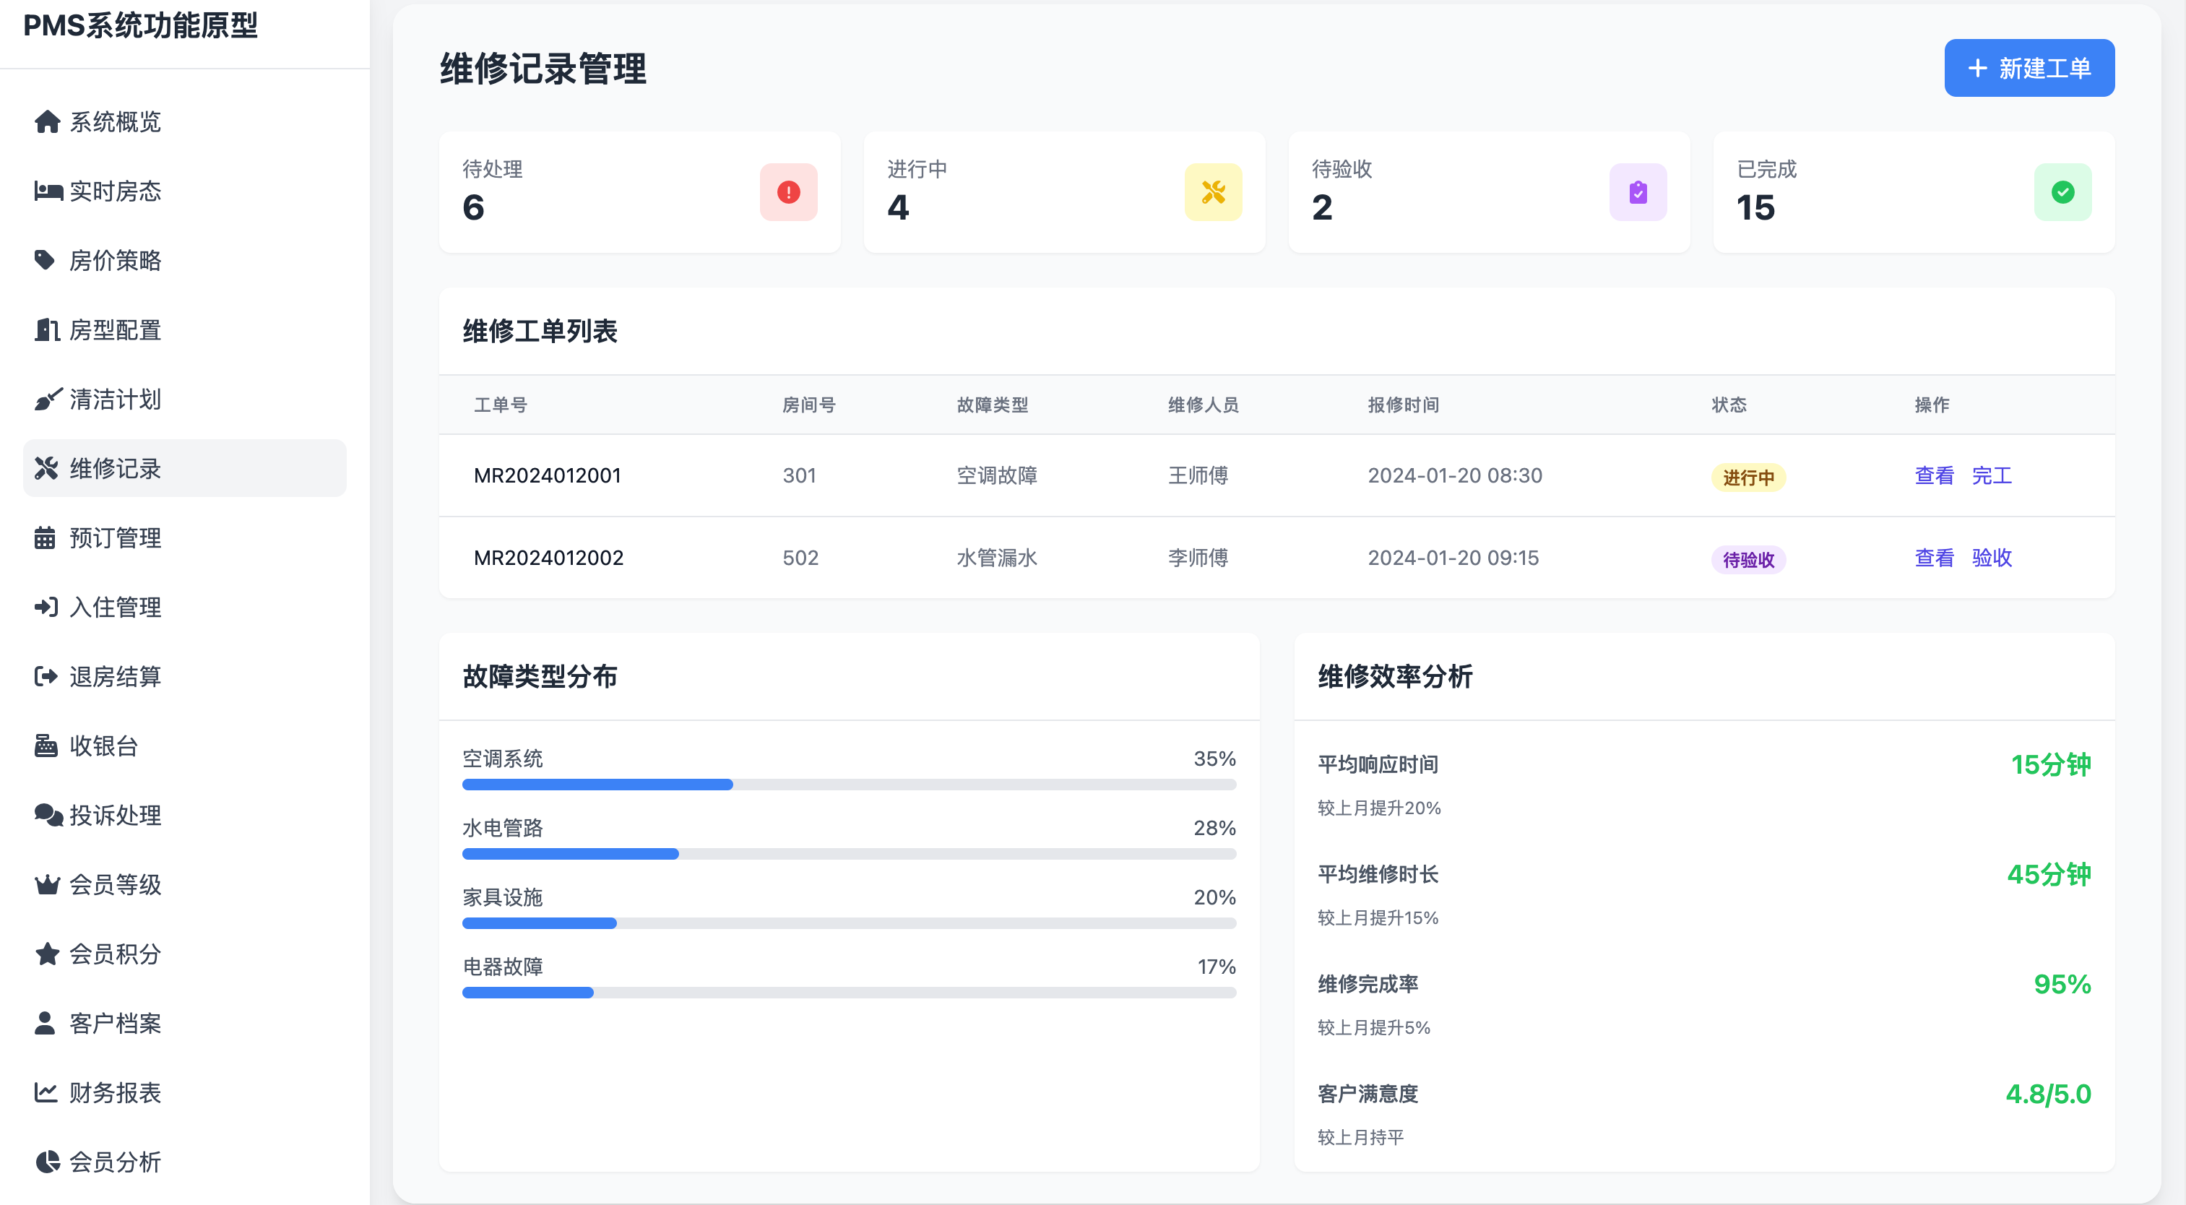
Task: Click the person icon beside 客户档案
Action: point(45,1024)
